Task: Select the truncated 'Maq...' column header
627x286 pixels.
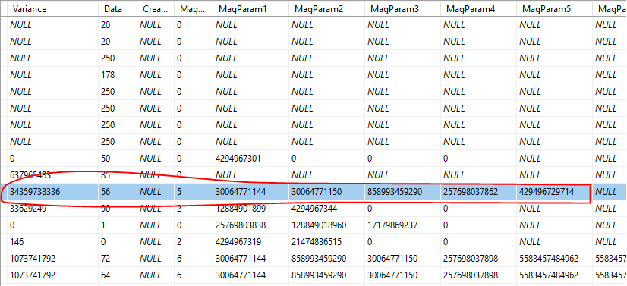Action: pos(194,9)
